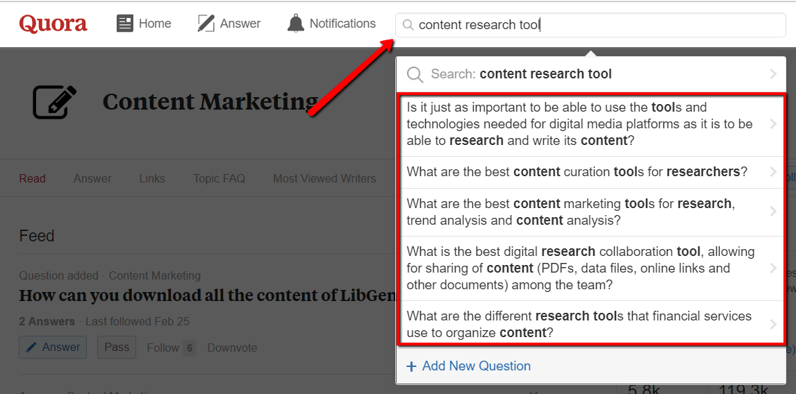796x394 pixels.
Task: Click 'Last followed Feb 25' text
Action: [x=138, y=321]
